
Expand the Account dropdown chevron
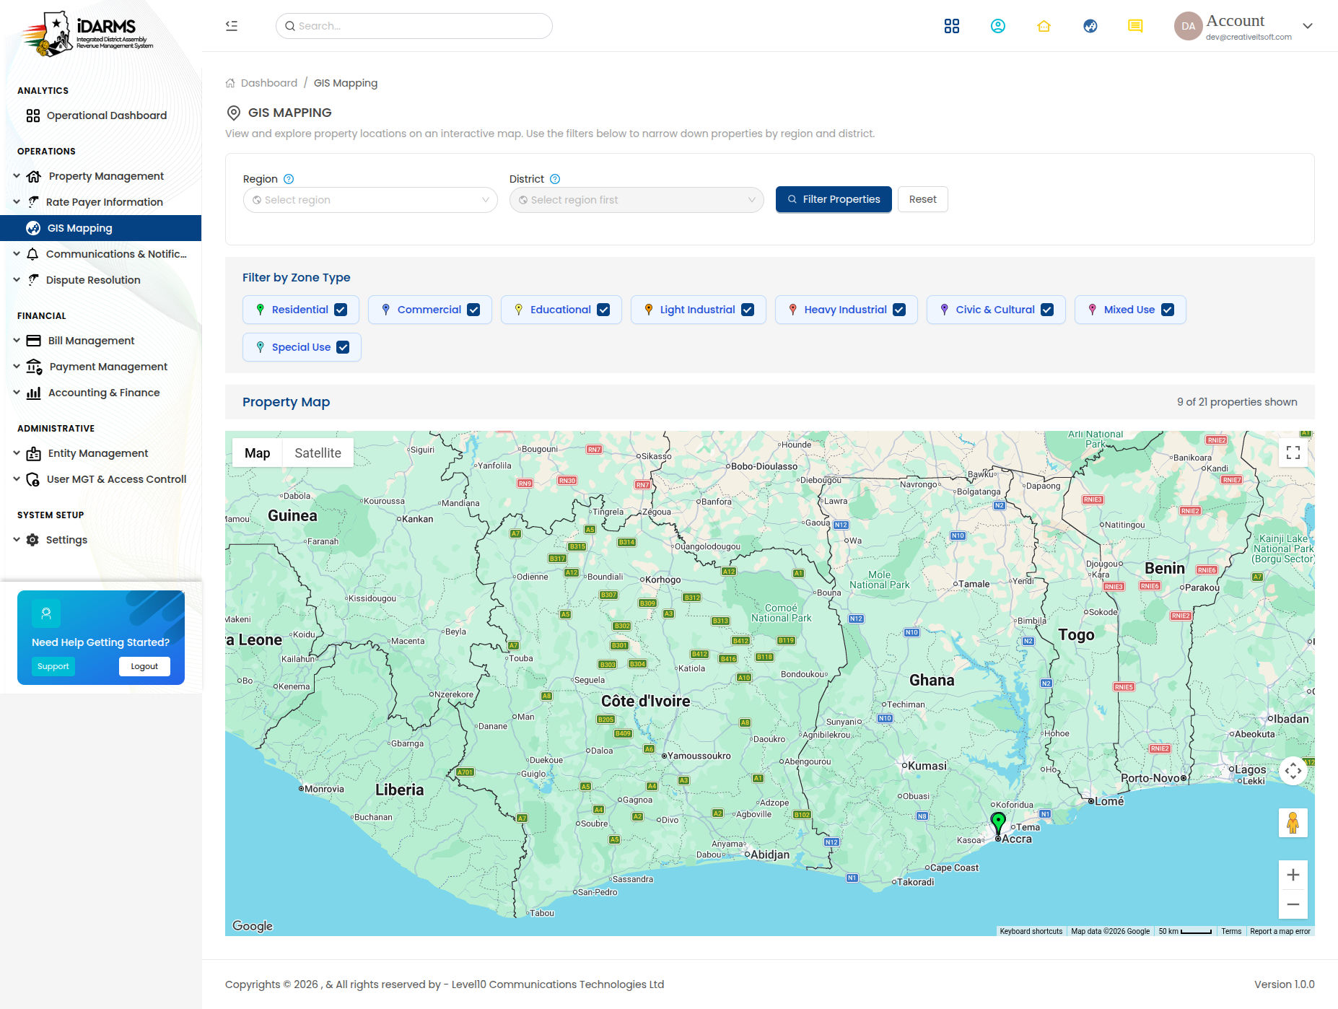coord(1308,26)
